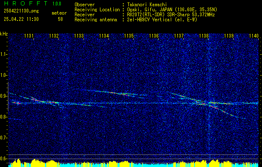Click the 1134 time marker
This screenshot has height=167, width=262.
pyautogui.click(x=104, y=35)
